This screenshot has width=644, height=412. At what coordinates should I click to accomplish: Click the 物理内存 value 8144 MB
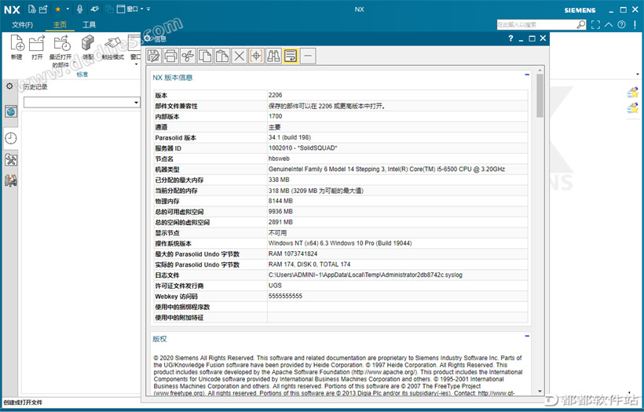(x=280, y=201)
